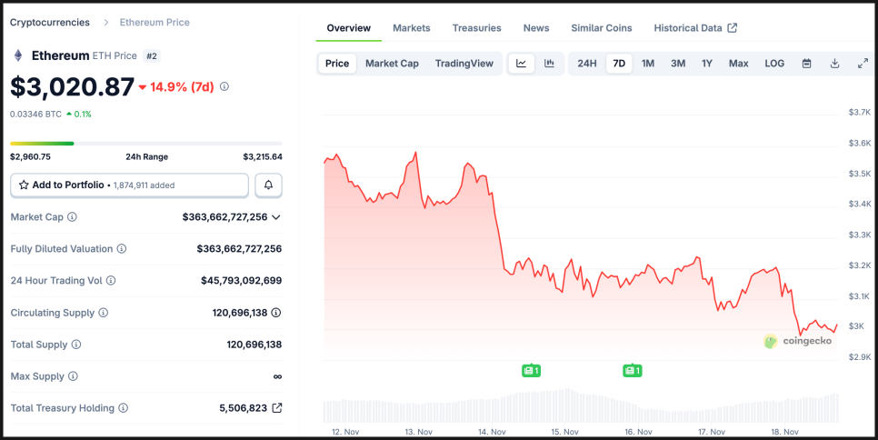Go to the Historical Data tab
The image size is (878, 440).
coord(694,28)
